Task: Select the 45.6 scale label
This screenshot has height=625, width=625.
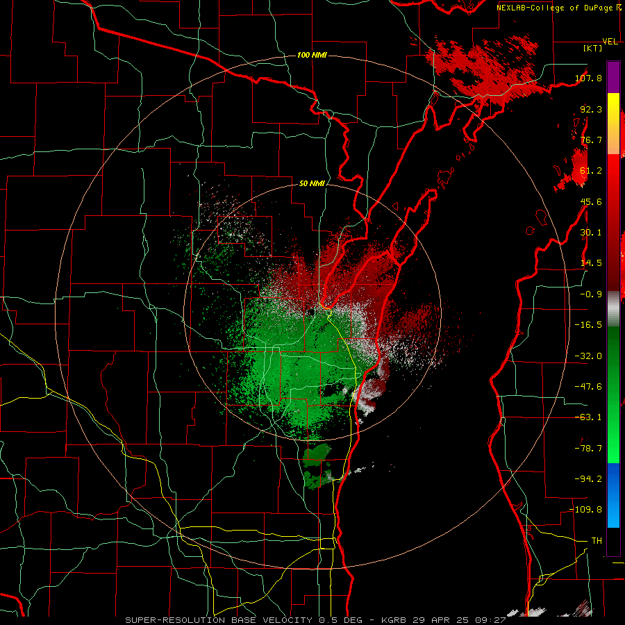Action: coord(591,201)
